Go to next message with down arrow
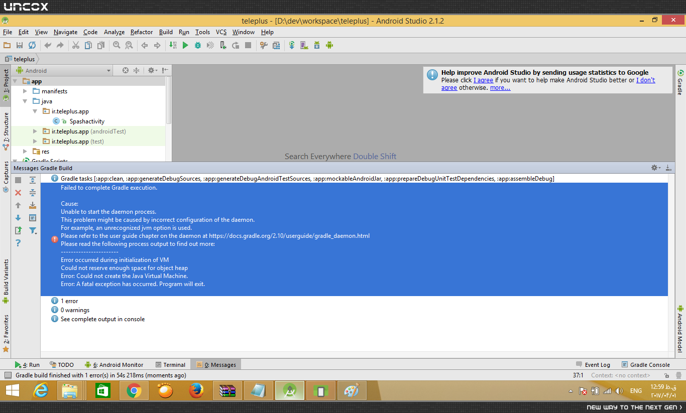Screen dimensions: 686x413 pos(18,218)
